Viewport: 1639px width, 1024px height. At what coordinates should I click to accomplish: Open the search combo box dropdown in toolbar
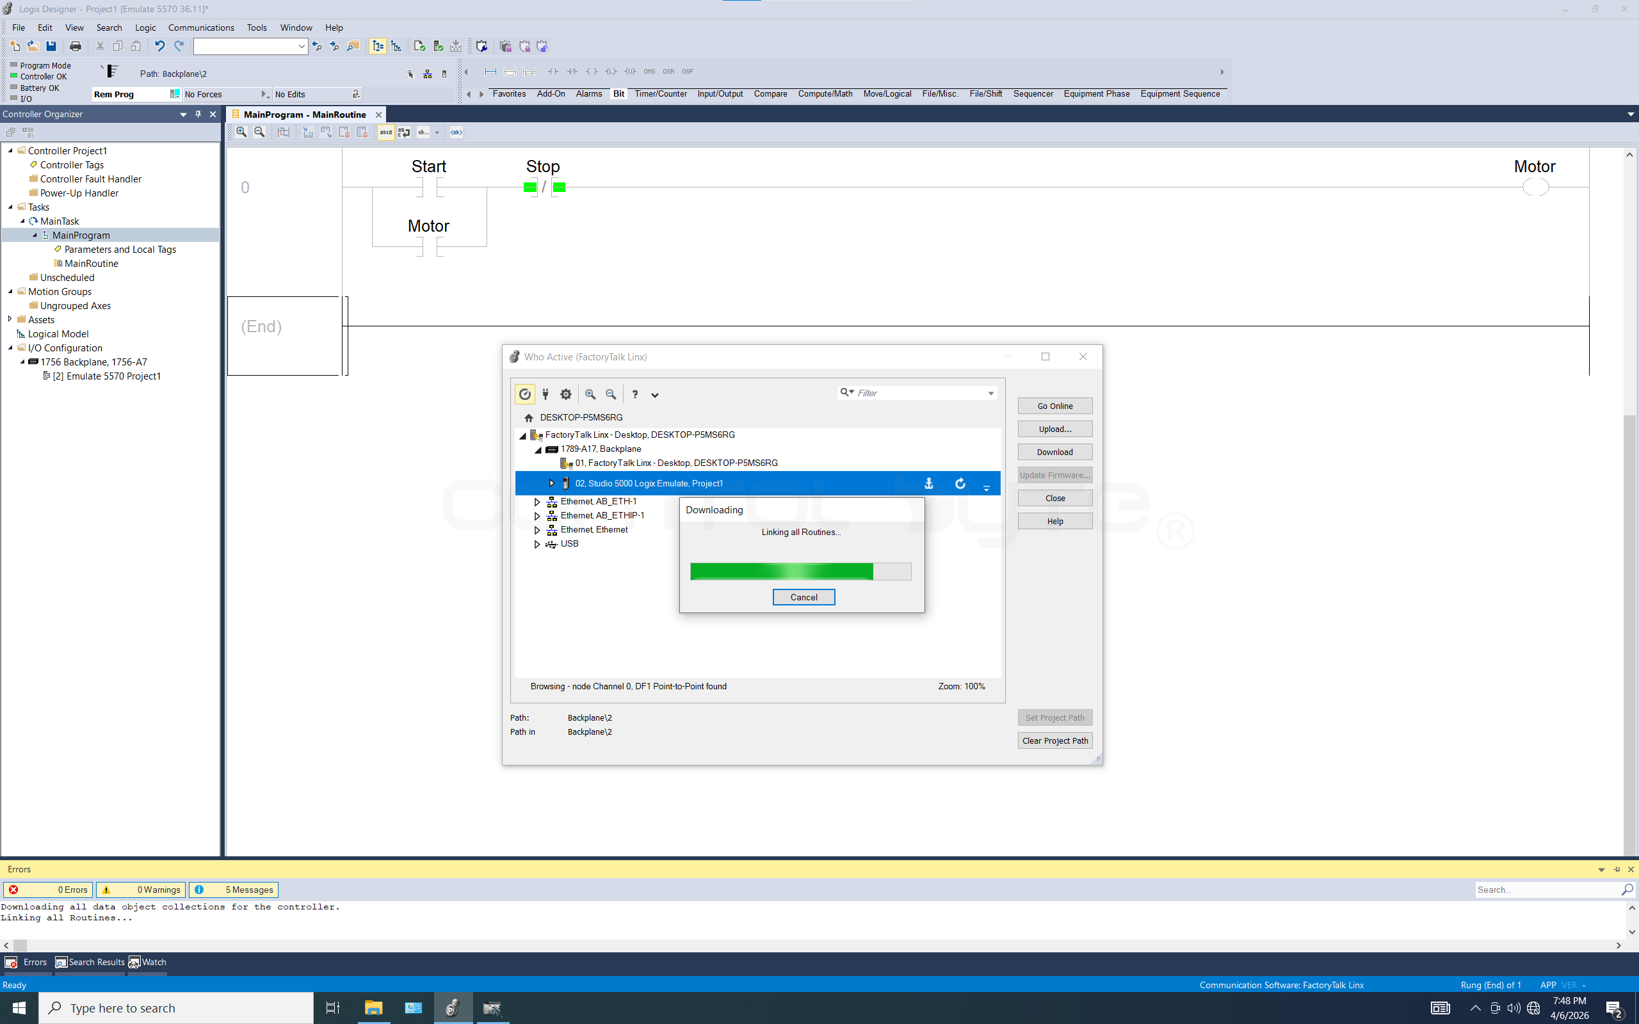point(302,46)
